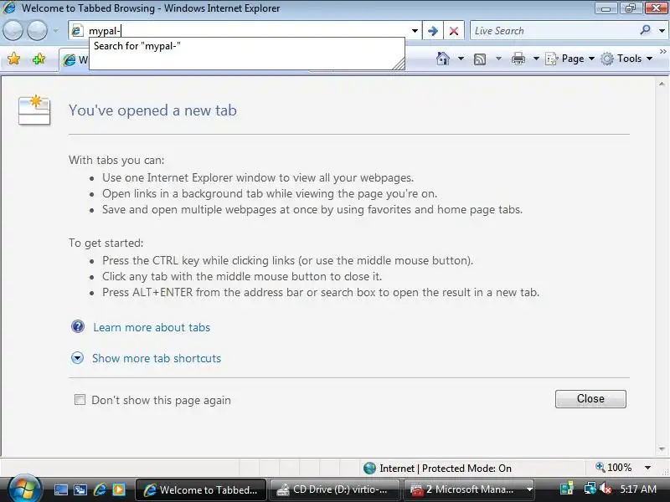The image size is (670, 502).
Task: Launch Internet Explorer from quick launch
Action: click(100, 489)
